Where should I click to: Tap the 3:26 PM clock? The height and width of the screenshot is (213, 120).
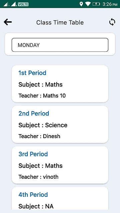pos(110,4)
